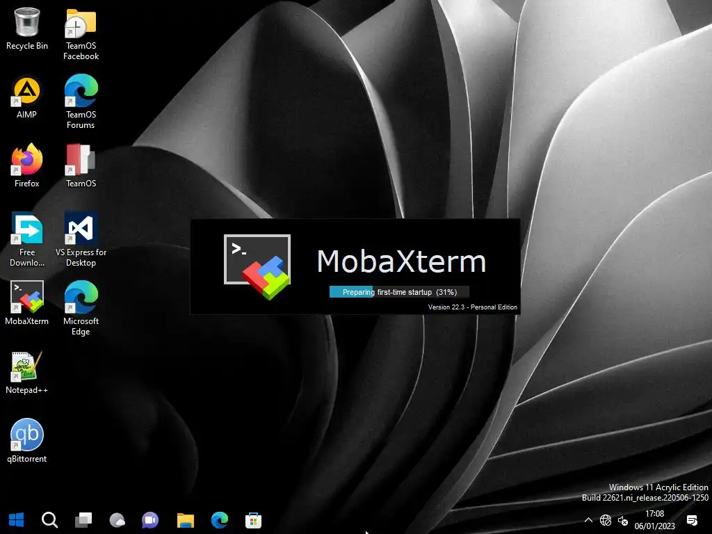Image resolution: width=712 pixels, height=534 pixels.
Task: Open Microsoft Store from taskbar
Action: pyautogui.click(x=253, y=520)
